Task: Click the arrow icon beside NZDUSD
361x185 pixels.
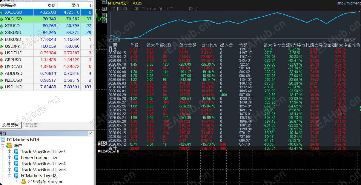Action: point(2,80)
